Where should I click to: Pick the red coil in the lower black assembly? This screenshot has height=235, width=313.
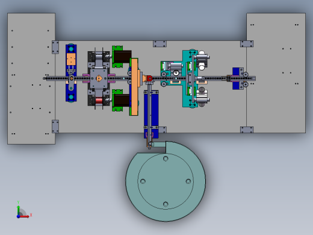99,101
